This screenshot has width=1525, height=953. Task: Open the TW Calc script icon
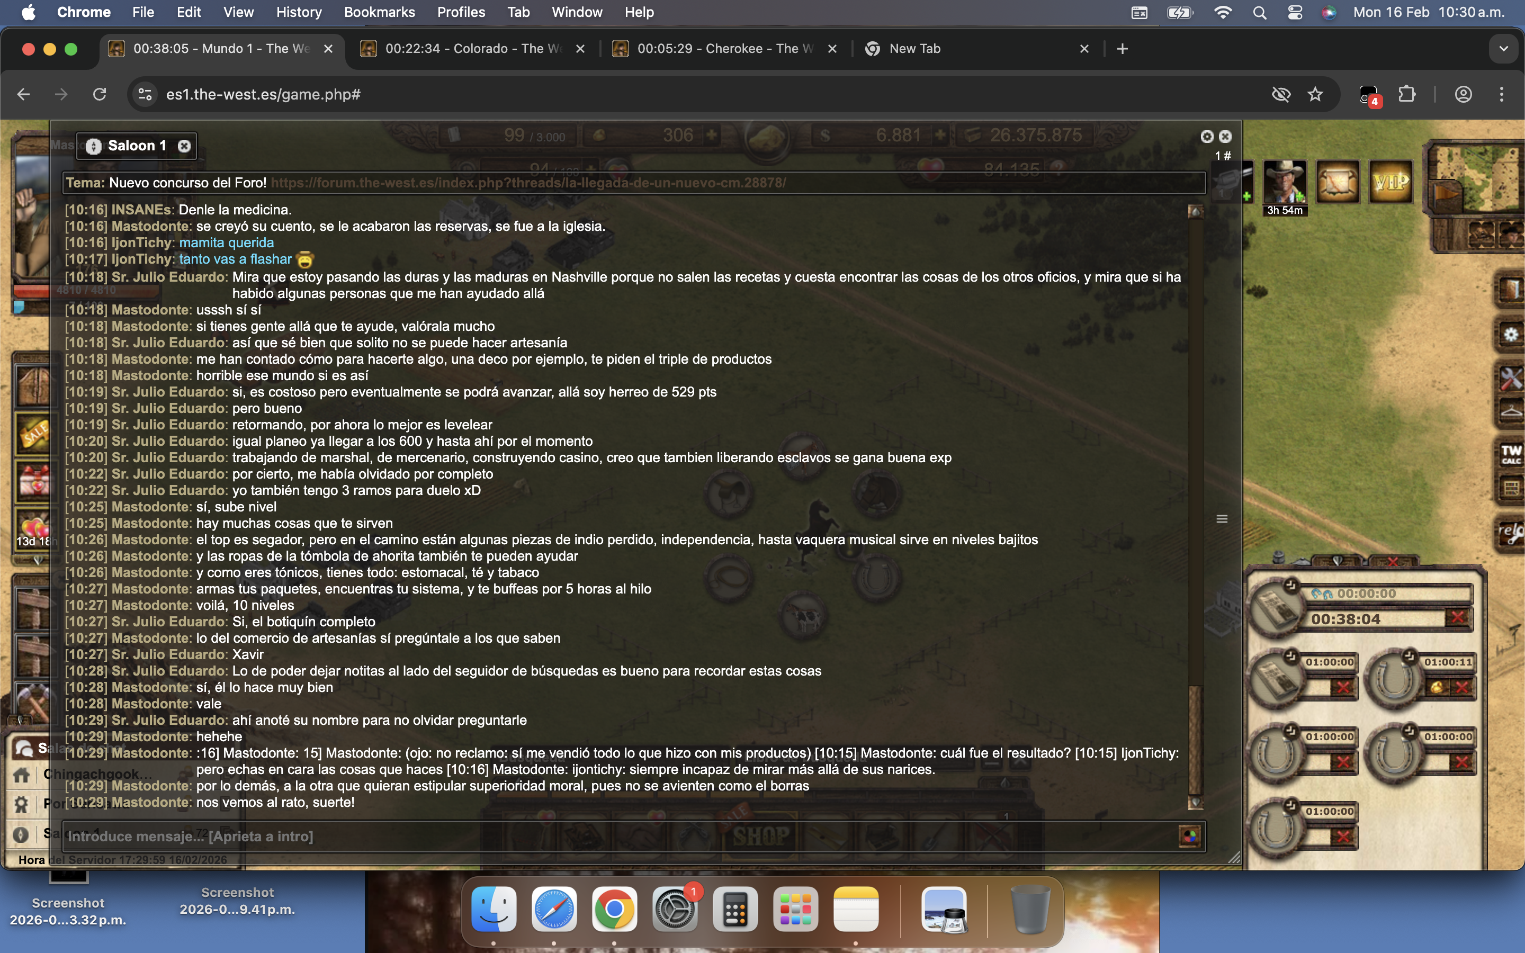click(1511, 453)
